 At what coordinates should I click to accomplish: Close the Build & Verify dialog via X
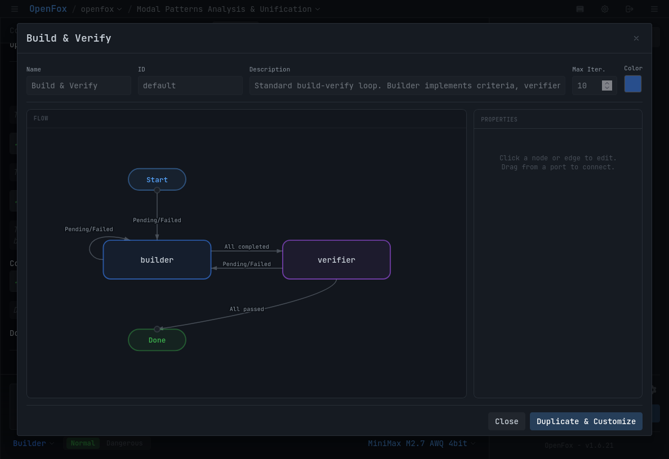636,38
